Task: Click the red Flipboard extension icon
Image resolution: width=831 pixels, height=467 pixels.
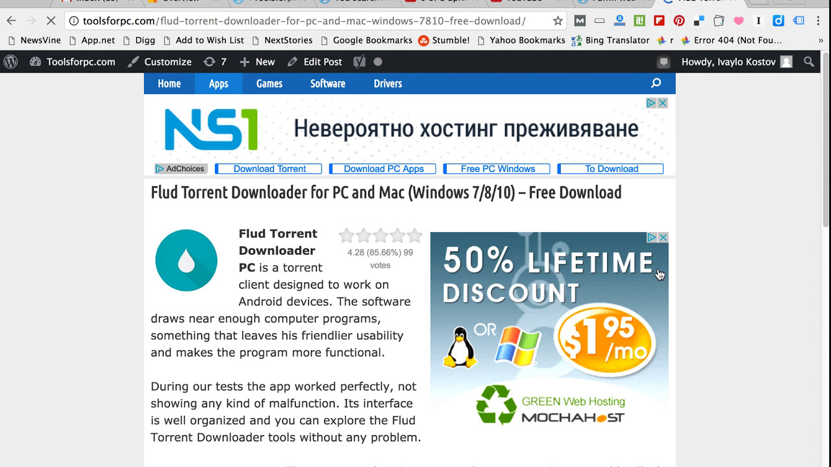Action: (x=659, y=21)
